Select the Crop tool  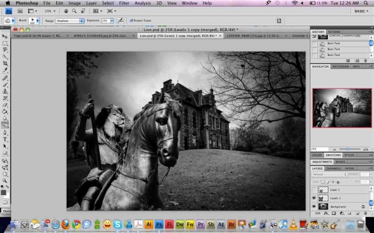(5, 63)
